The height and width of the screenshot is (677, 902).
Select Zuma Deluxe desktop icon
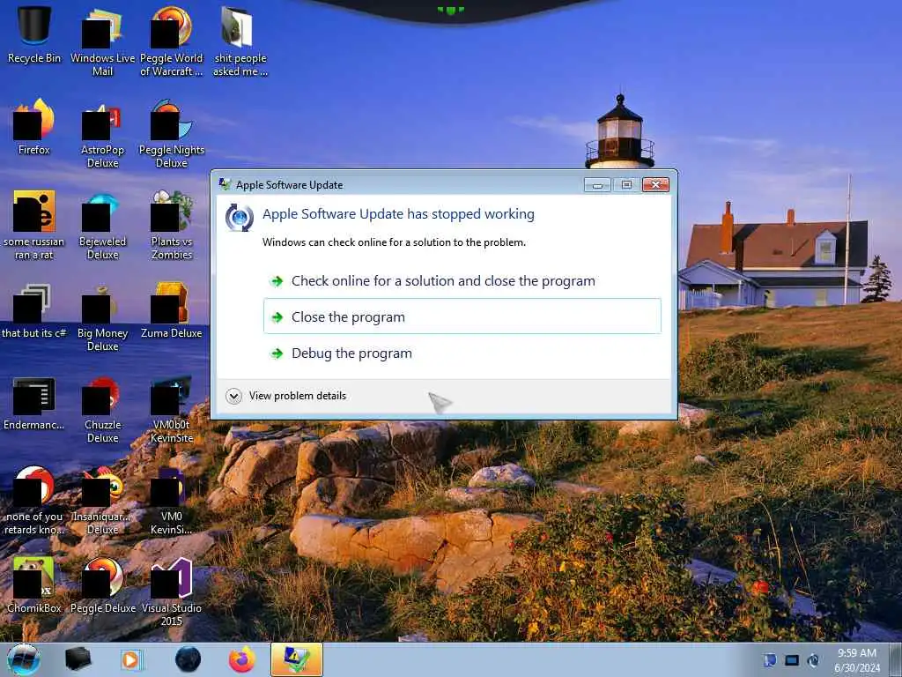pyautogui.click(x=172, y=311)
